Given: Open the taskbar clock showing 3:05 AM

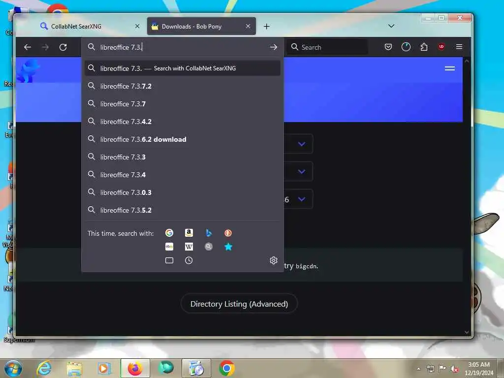Looking at the screenshot, I should (x=479, y=369).
